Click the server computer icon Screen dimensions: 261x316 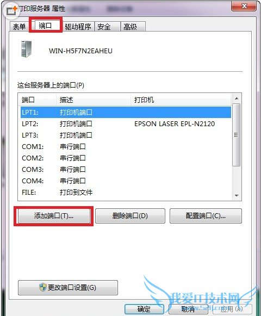[27, 49]
